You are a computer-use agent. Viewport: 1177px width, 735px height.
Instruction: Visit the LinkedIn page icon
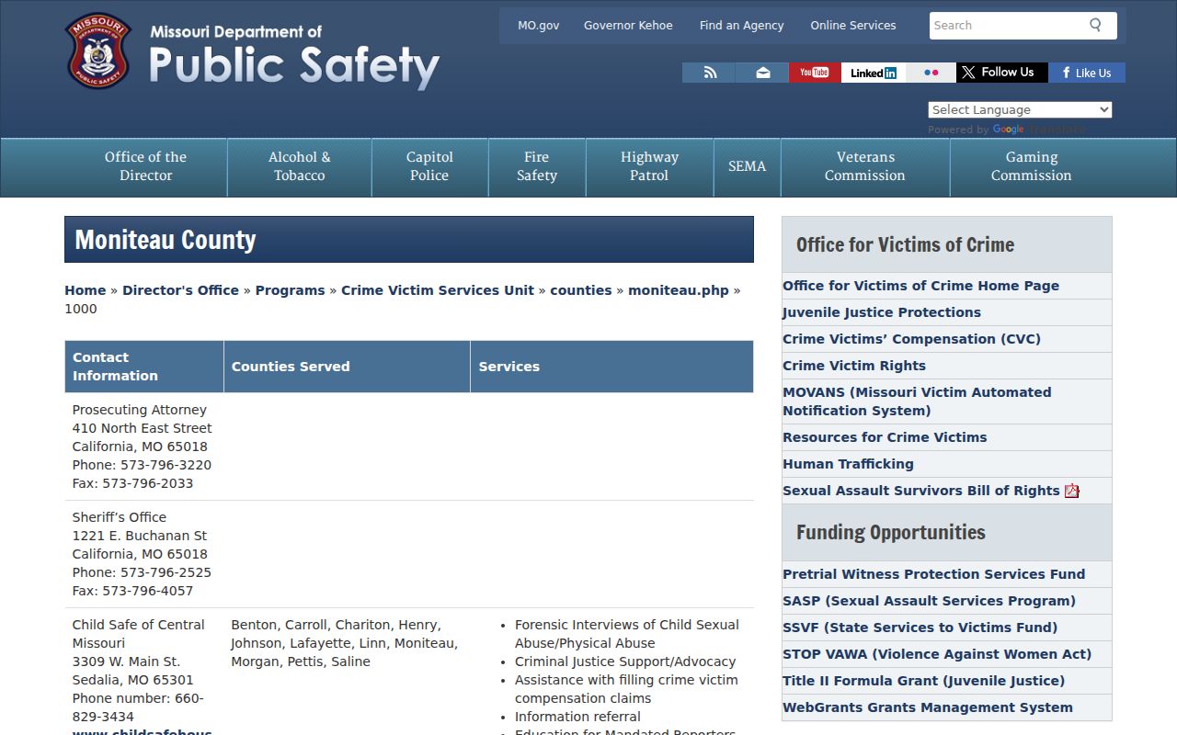pyautogui.click(x=873, y=73)
